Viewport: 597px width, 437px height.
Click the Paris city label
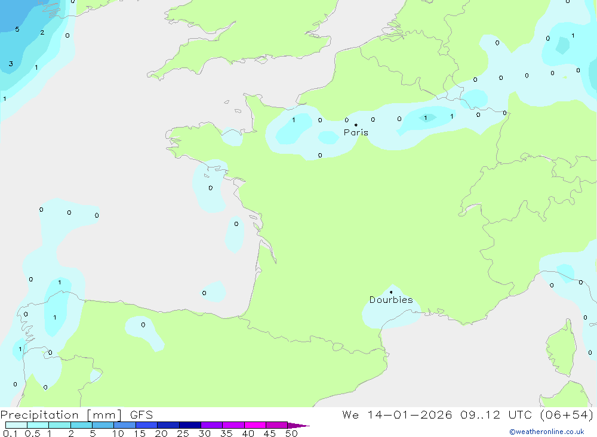tap(356, 132)
